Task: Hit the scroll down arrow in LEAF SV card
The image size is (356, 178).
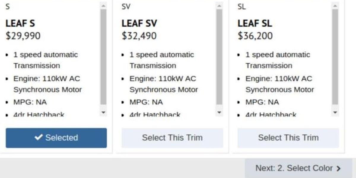Action: point(219,112)
